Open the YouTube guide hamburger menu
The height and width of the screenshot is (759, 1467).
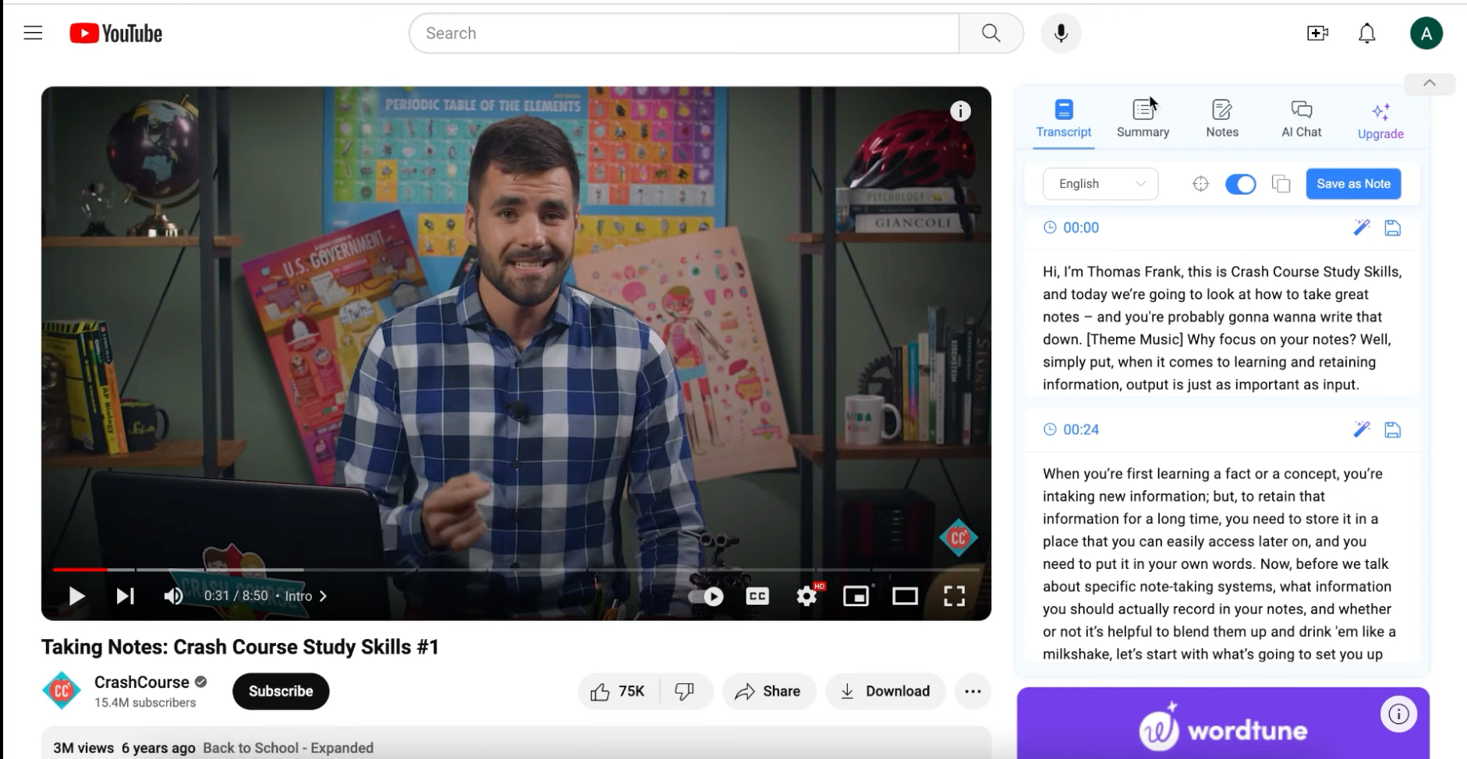pos(33,33)
